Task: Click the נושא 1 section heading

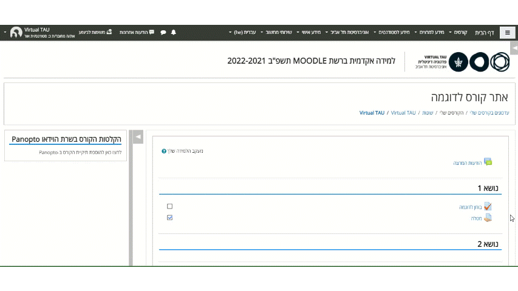Action: [x=488, y=188]
